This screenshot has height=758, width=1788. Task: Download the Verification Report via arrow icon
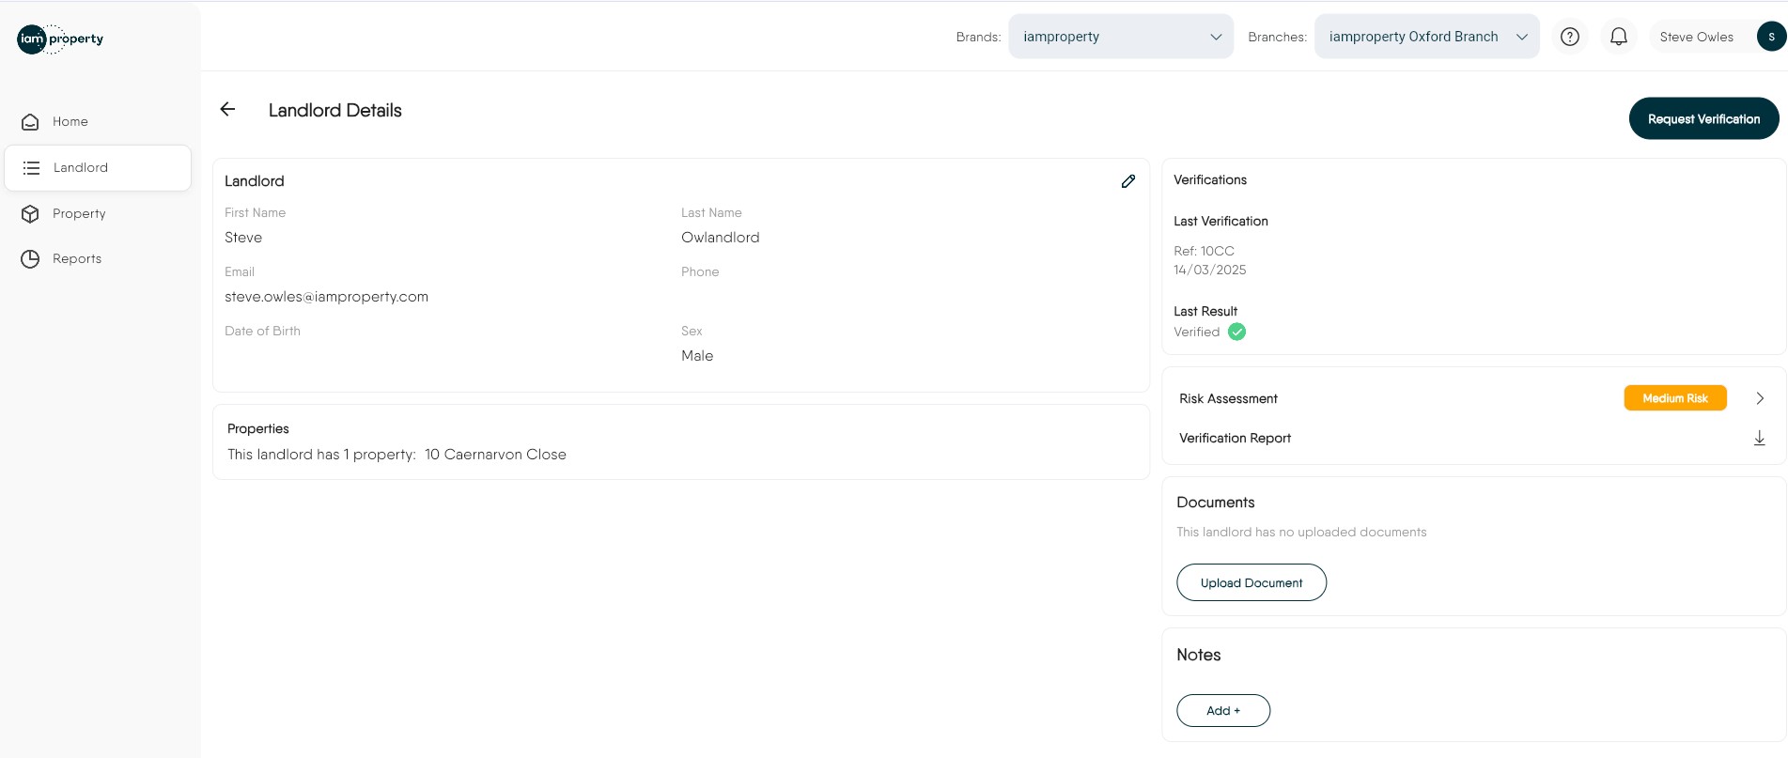point(1759,439)
